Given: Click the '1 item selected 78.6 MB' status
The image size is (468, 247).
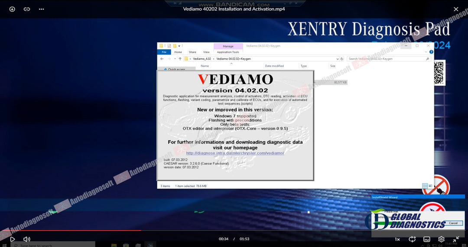Looking at the screenshot, I should click(191, 186).
